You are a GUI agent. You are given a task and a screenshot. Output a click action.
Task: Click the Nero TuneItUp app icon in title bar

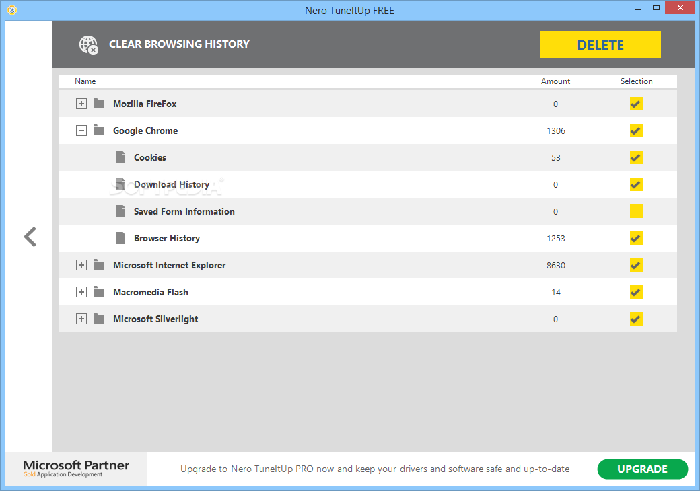pos(12,10)
